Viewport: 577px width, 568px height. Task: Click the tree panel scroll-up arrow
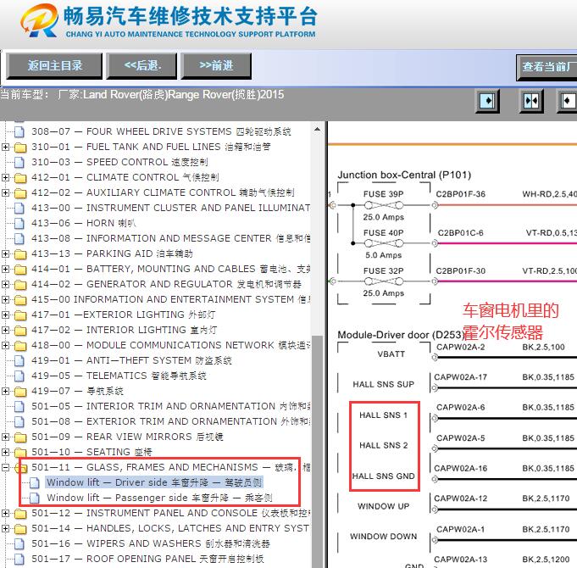click(317, 130)
